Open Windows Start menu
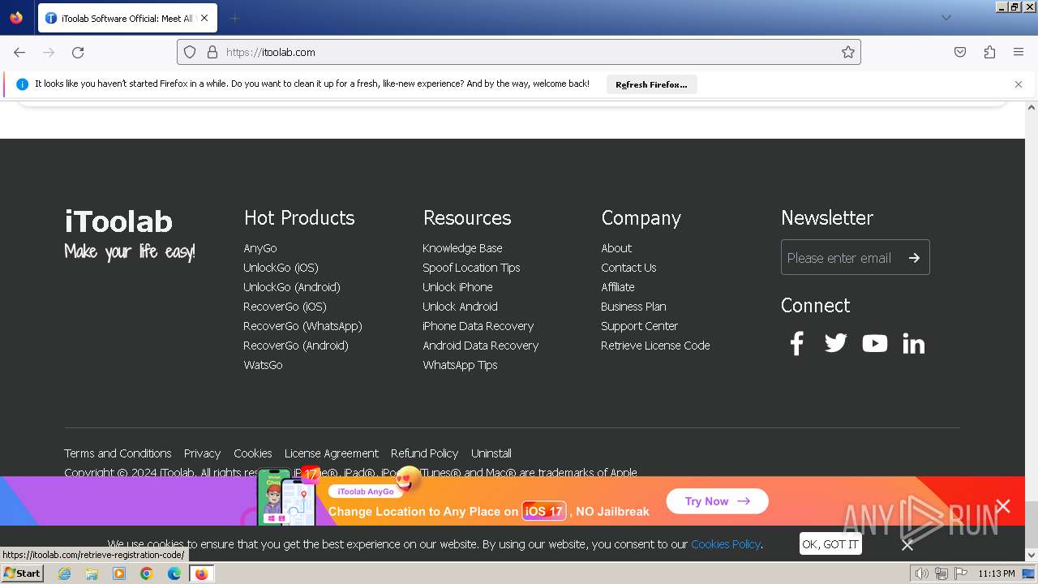 coord(22,573)
